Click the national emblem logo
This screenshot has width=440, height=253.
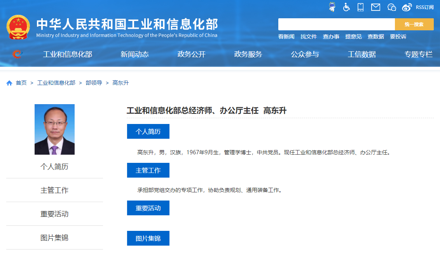coord(18,27)
